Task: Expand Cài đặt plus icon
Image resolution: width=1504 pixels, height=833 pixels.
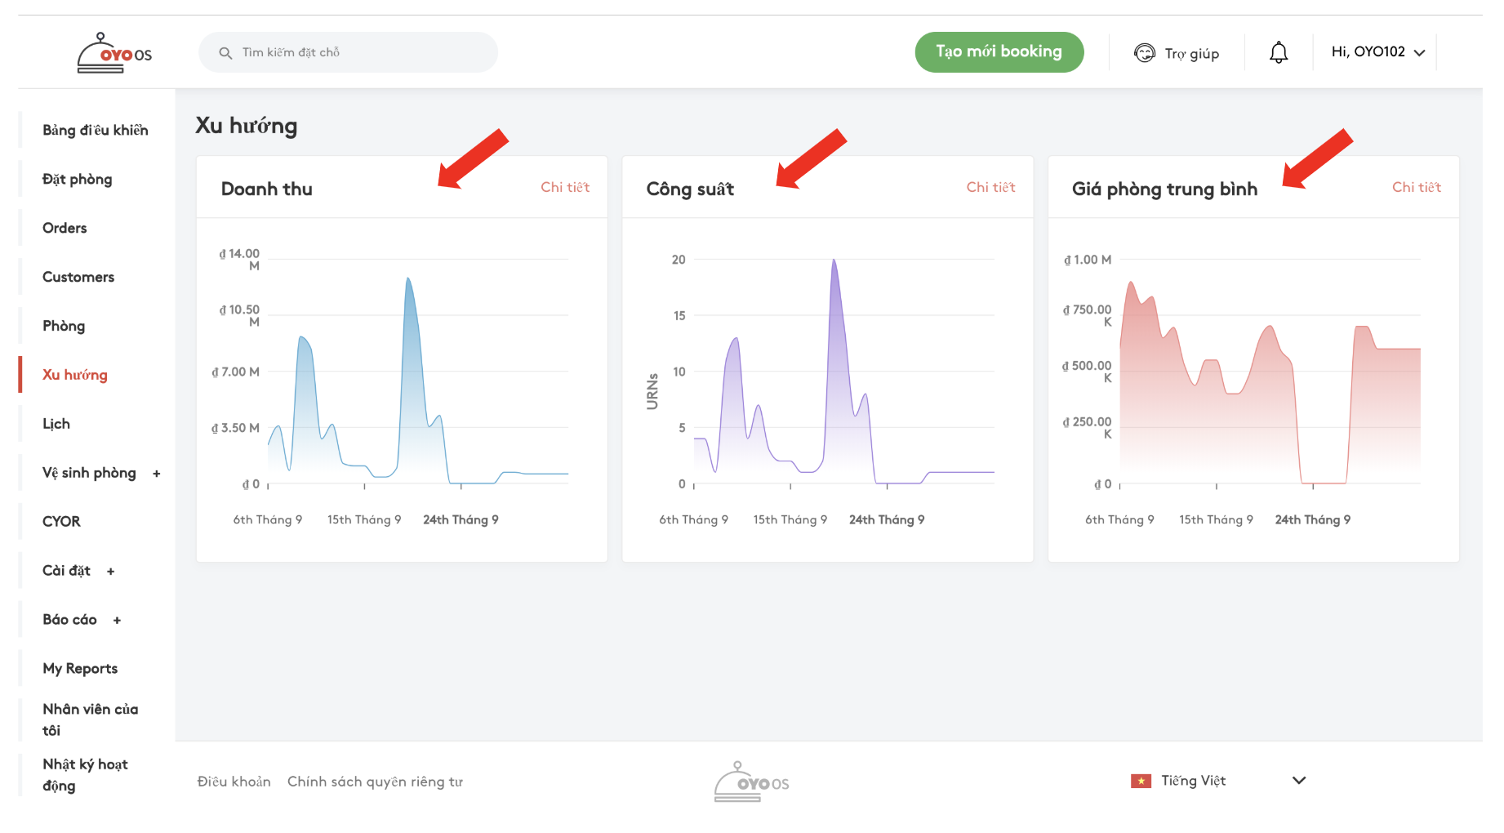Action: pyautogui.click(x=110, y=572)
